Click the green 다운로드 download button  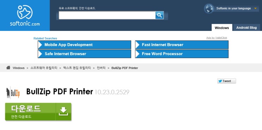point(38,111)
